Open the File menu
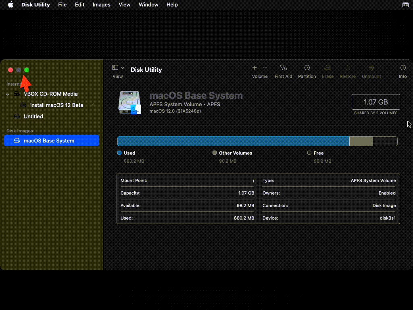The image size is (413, 310). point(63,5)
